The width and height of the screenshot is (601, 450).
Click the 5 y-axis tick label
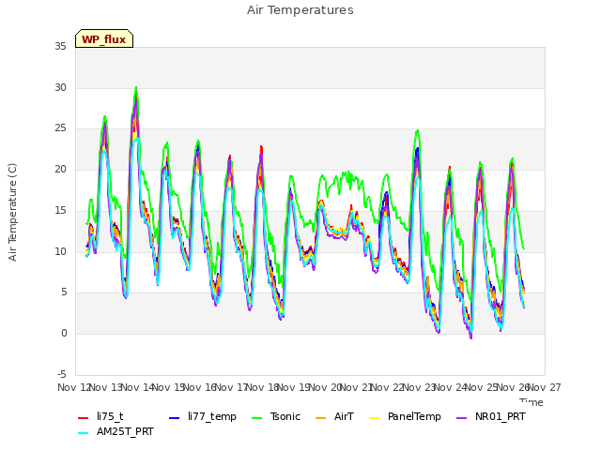[x=64, y=292]
